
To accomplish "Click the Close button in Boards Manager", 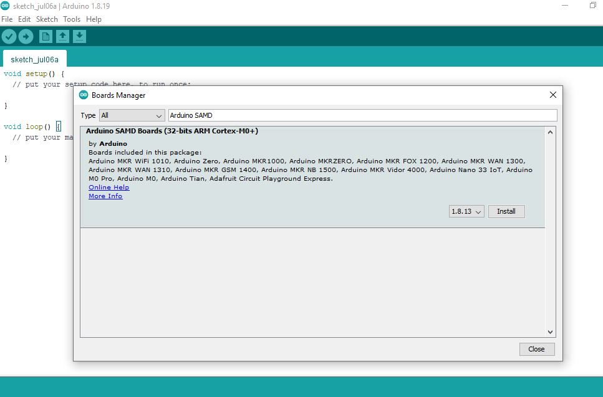I will (x=536, y=349).
